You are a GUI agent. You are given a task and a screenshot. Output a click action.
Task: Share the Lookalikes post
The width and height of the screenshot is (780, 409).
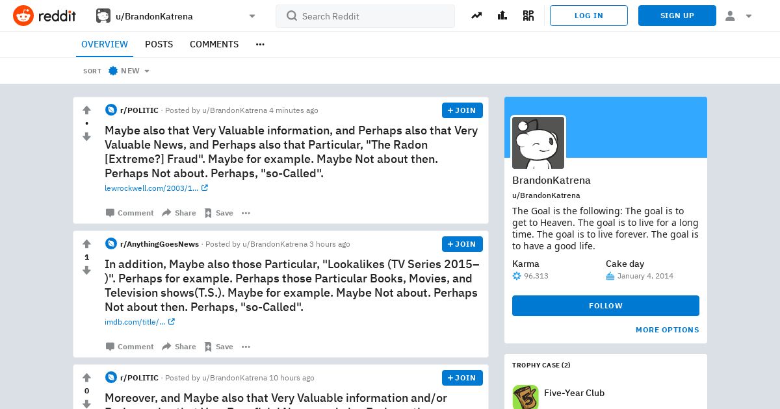pyautogui.click(x=179, y=347)
